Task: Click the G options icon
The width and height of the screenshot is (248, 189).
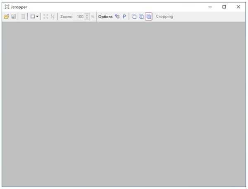Action: click(117, 17)
